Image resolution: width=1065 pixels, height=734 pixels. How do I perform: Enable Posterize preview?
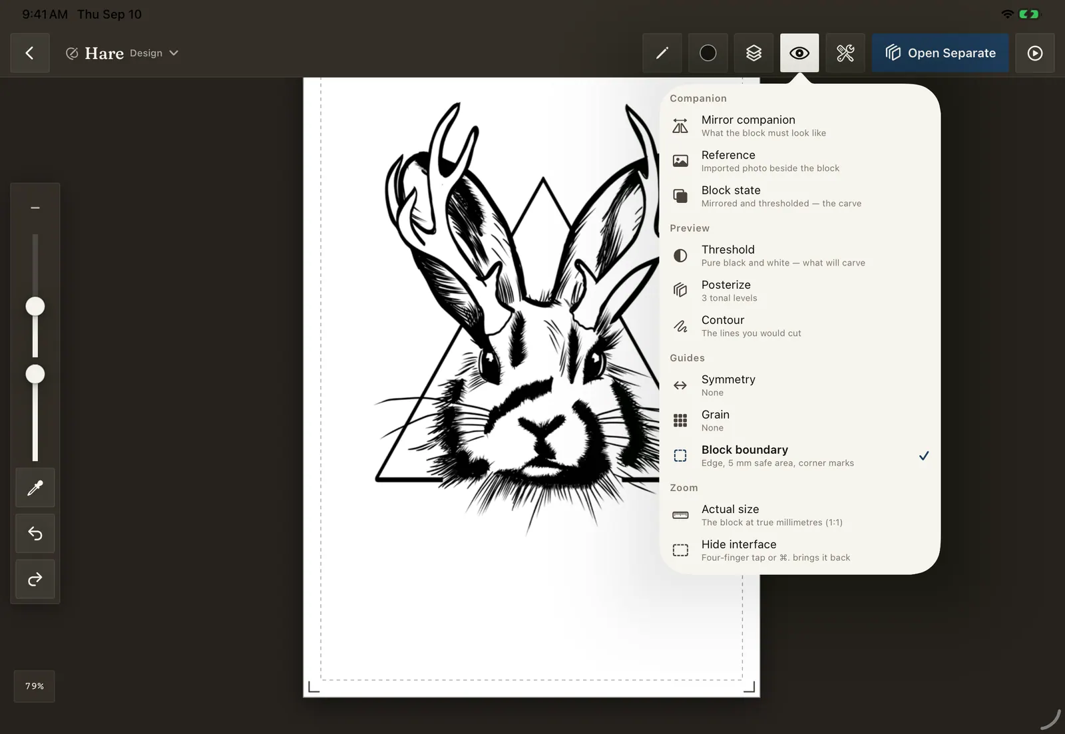pyautogui.click(x=799, y=291)
